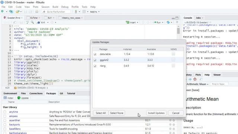This screenshot has height=134, width=238.
Task: Uncheck the data.table update checkbox
Action: coord(95,54)
